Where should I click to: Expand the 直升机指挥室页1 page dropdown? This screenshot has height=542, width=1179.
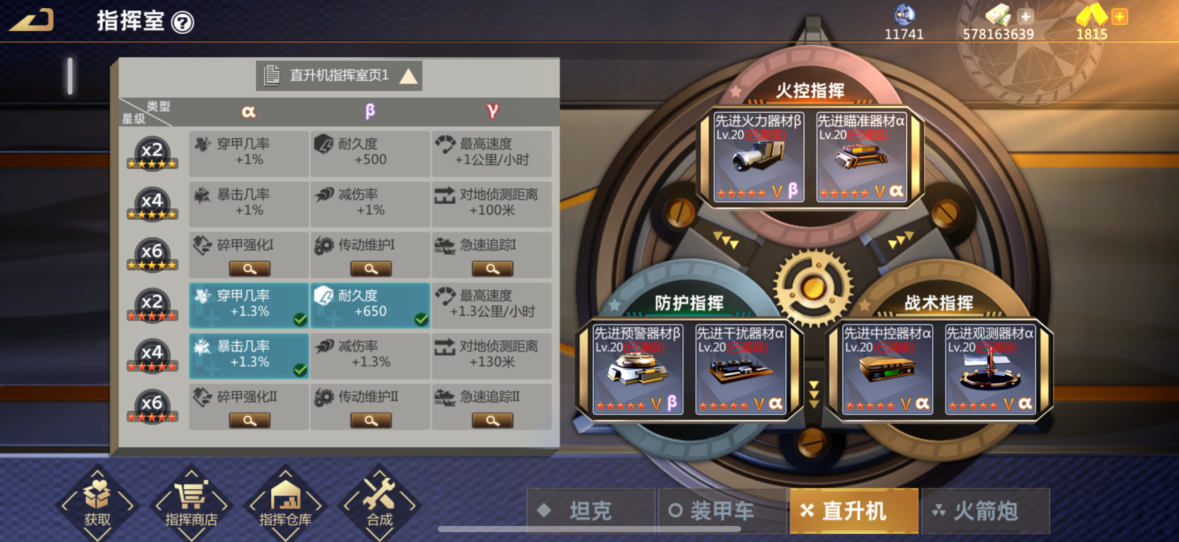(339, 76)
